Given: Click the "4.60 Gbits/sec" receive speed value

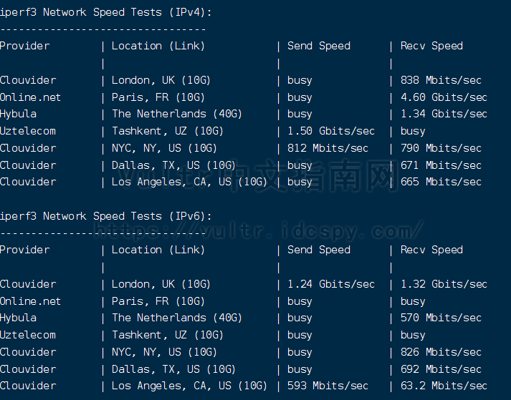Looking at the screenshot, I should (444, 97).
